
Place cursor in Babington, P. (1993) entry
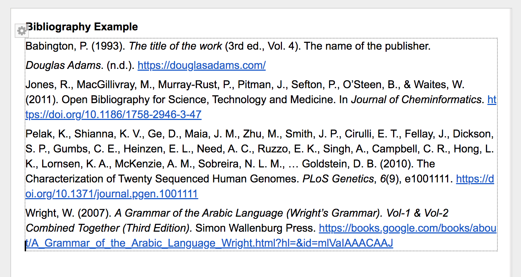pos(228,46)
